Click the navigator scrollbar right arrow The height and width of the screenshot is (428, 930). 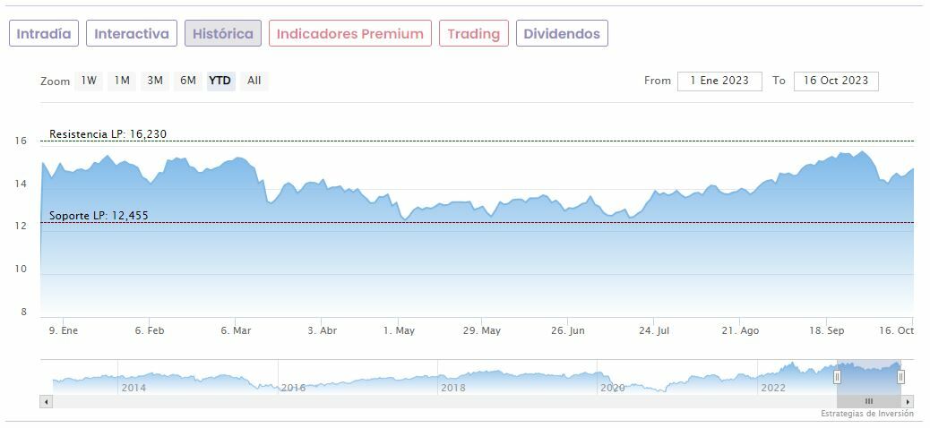(x=908, y=401)
